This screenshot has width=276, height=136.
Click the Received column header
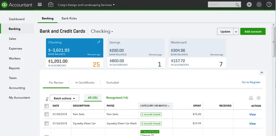[x=225, y=106]
